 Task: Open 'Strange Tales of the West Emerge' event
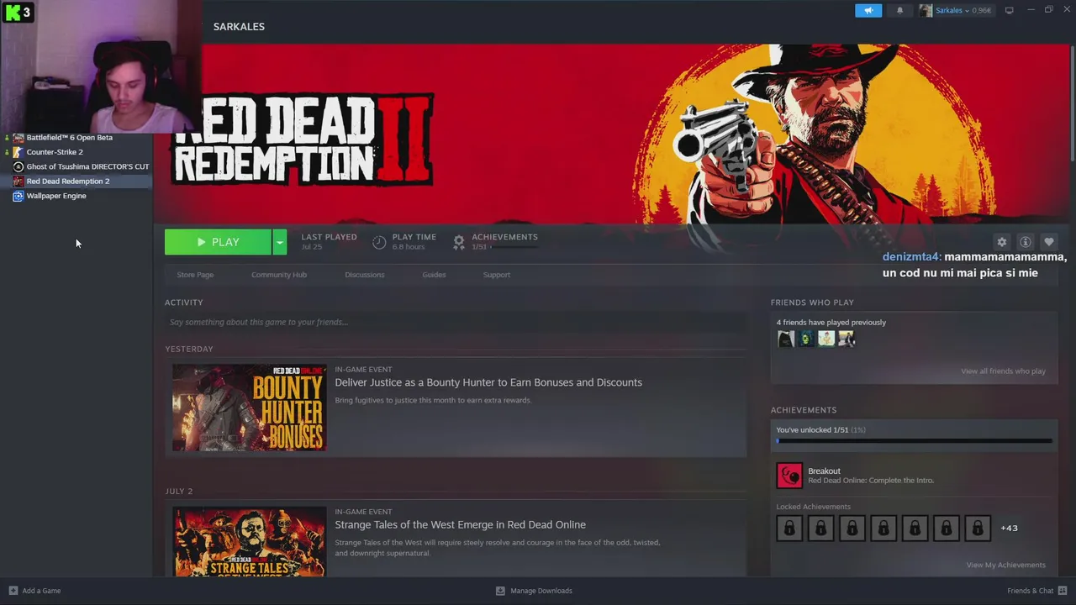[x=461, y=524]
